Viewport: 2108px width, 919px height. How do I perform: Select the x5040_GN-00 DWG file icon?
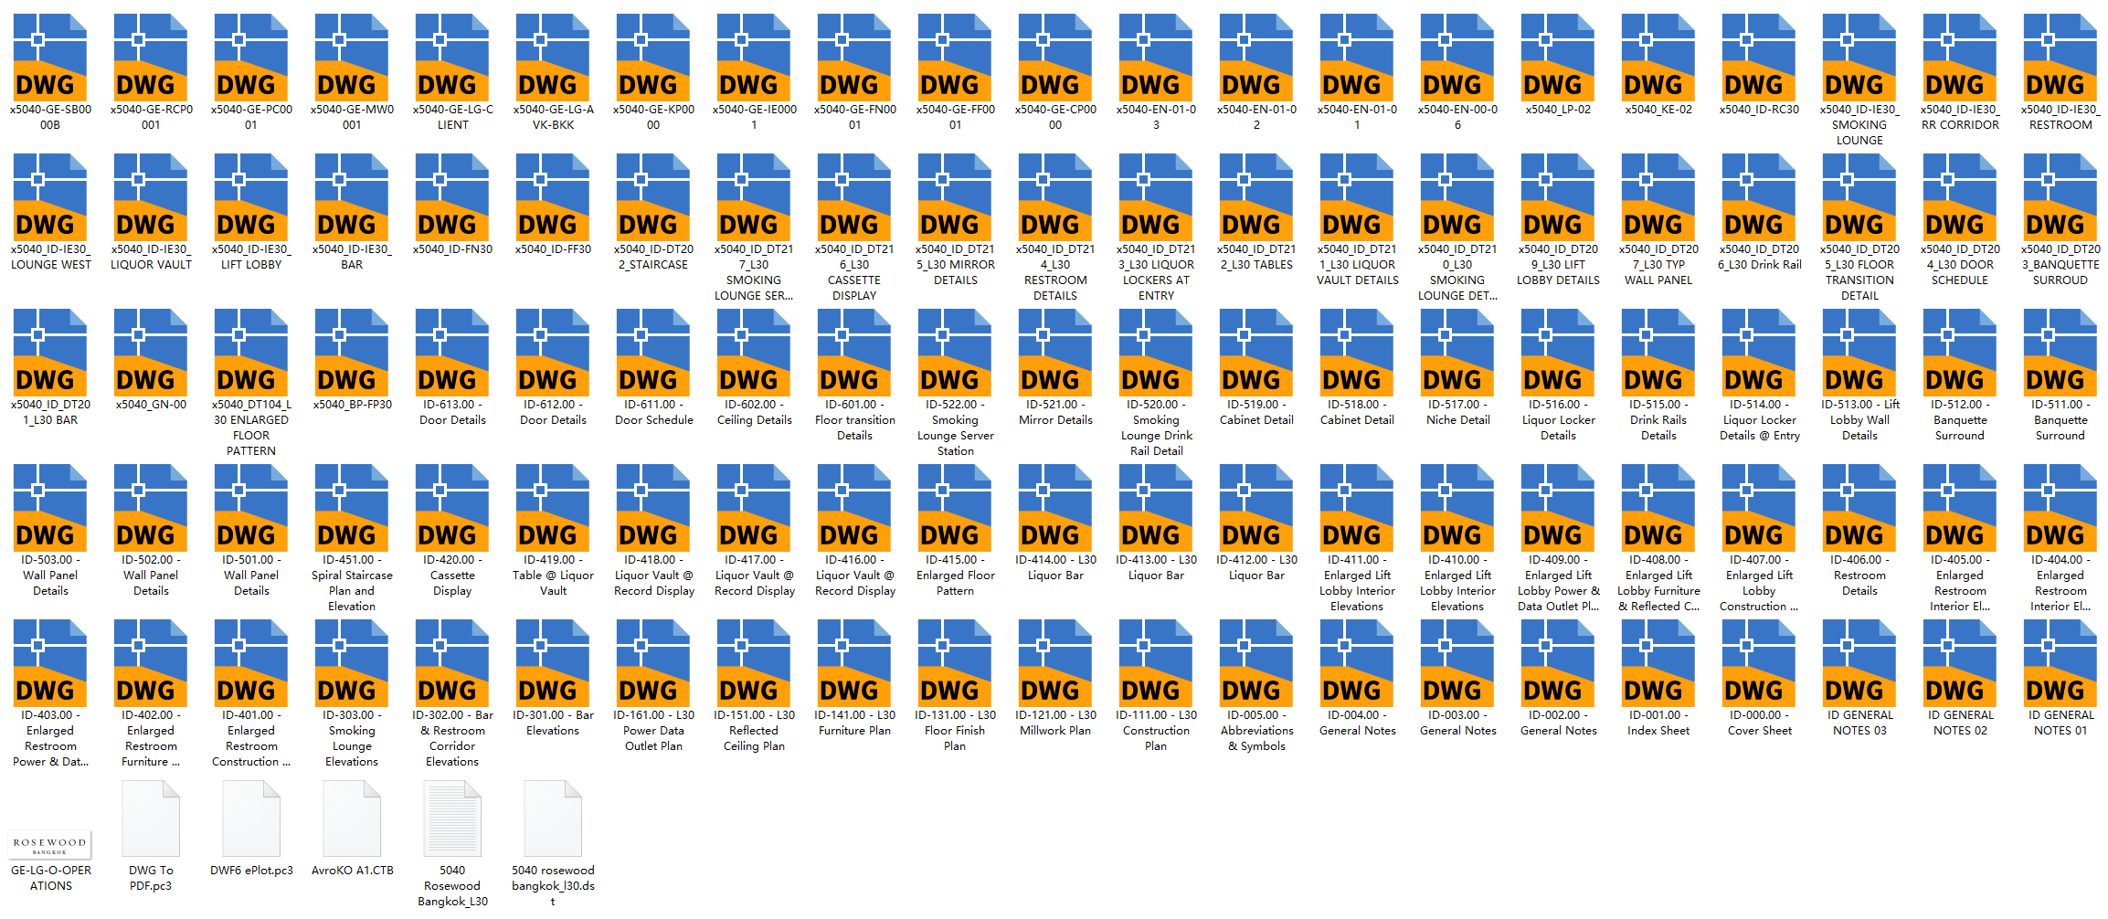[151, 352]
